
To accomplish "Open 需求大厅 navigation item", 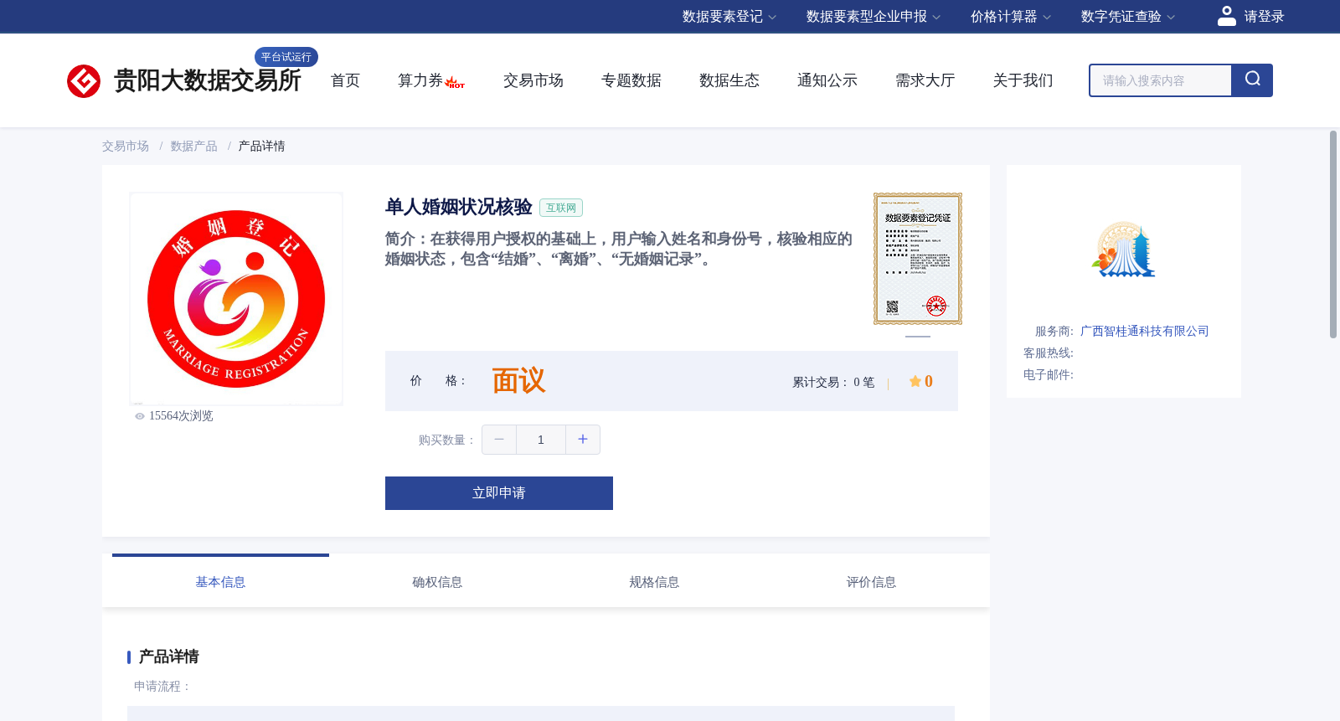I will [x=925, y=80].
